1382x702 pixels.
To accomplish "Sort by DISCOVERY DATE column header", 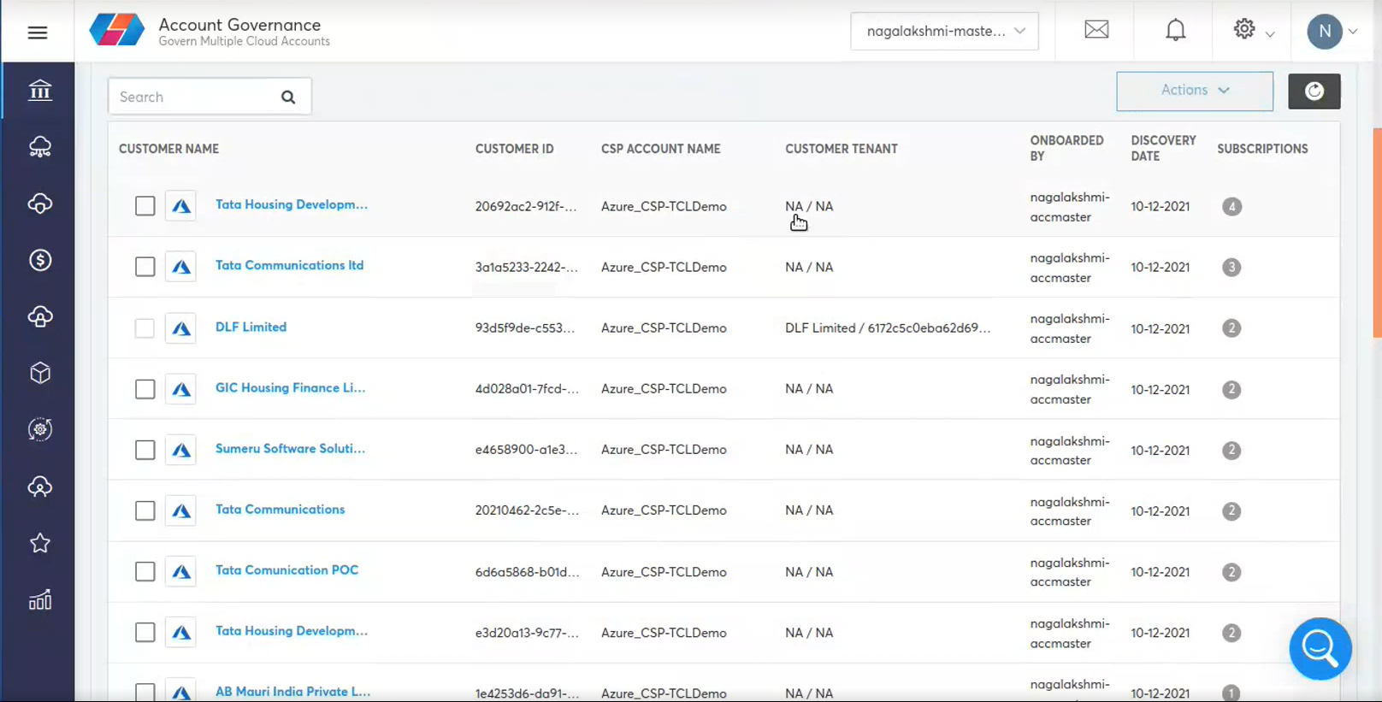I will (x=1163, y=148).
